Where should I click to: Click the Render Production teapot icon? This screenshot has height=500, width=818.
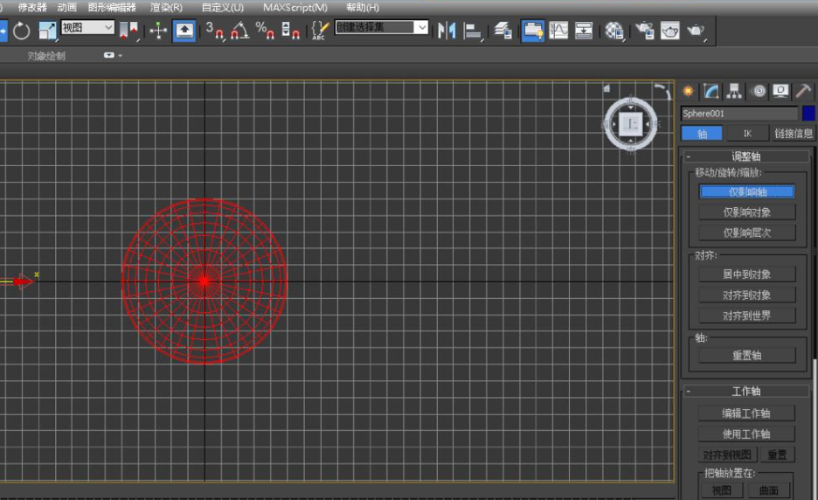tap(696, 31)
